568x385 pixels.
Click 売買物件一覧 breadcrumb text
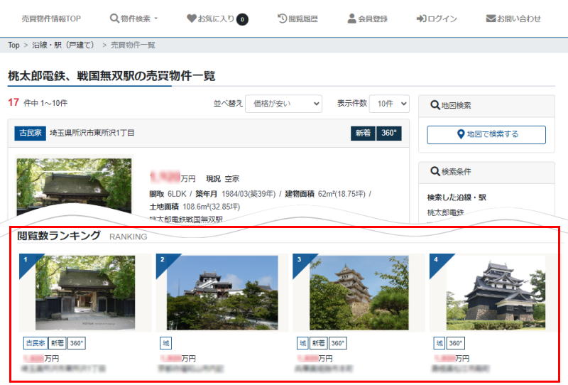point(133,45)
